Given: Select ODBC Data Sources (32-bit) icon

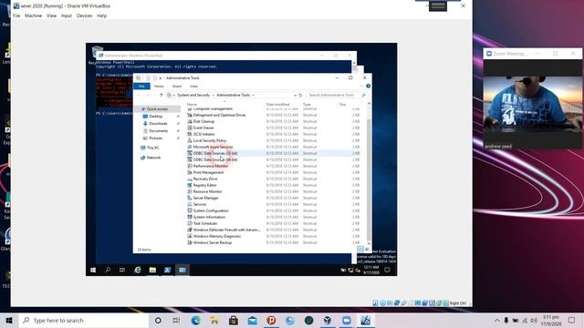Looking at the screenshot, I should [x=190, y=153].
